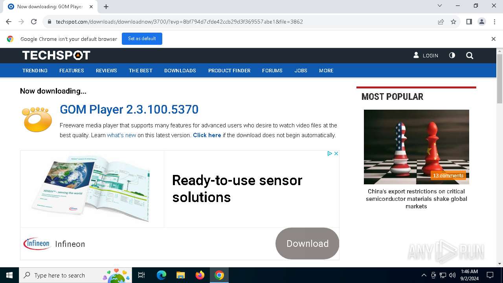Open TRENDING nav item
The image size is (503, 283).
[x=35, y=71]
